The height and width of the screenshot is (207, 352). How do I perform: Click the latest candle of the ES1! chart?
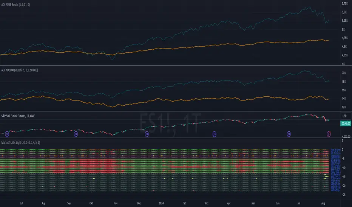coord(329,120)
